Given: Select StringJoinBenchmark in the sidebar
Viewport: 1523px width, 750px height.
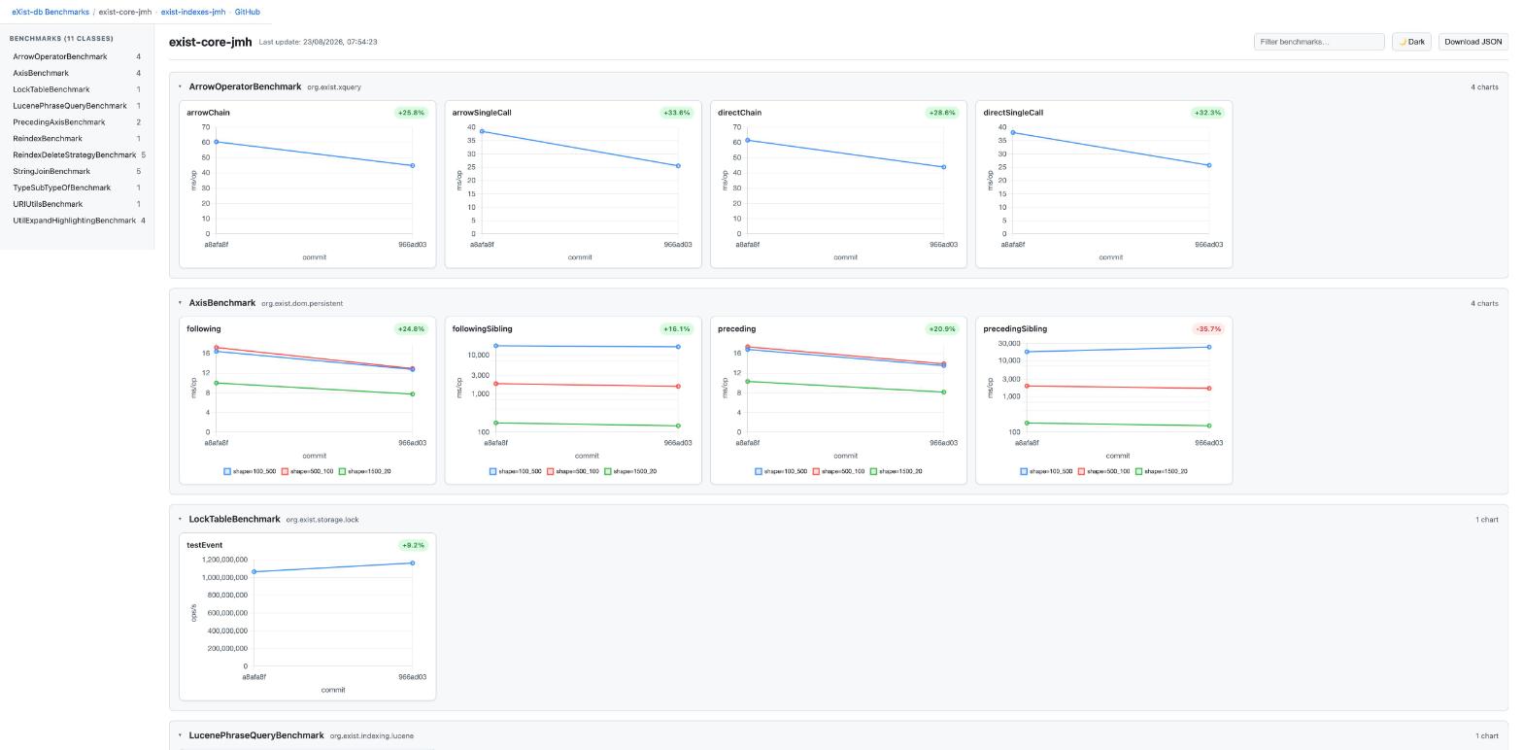Looking at the screenshot, I should tap(77, 171).
